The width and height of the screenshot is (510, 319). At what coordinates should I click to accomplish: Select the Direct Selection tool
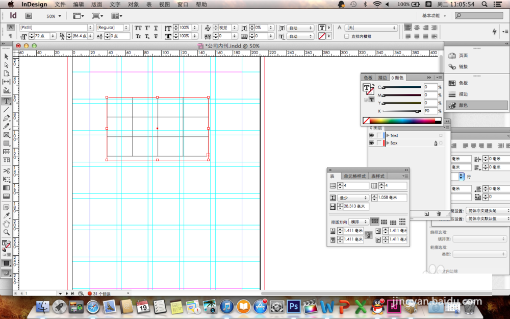point(6,65)
